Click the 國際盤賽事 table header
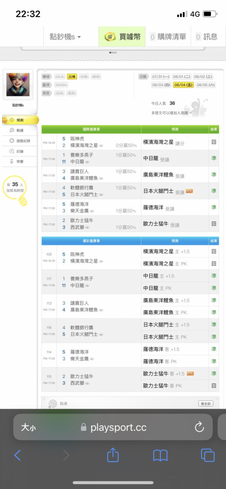This screenshot has width=226, height=489. (91, 130)
